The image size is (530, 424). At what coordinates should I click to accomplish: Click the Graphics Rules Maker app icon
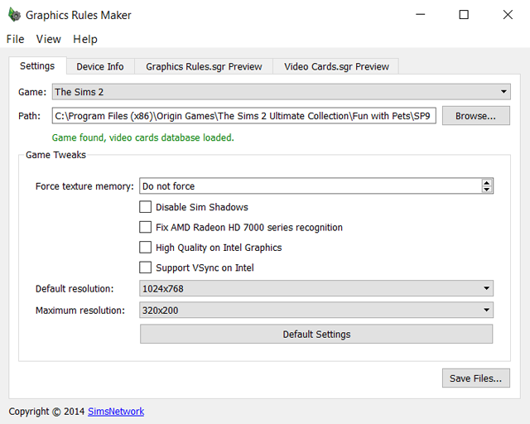coord(15,15)
